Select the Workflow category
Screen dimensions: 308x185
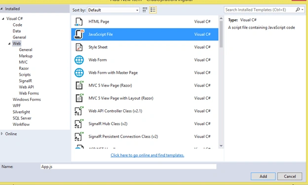pos(21,124)
